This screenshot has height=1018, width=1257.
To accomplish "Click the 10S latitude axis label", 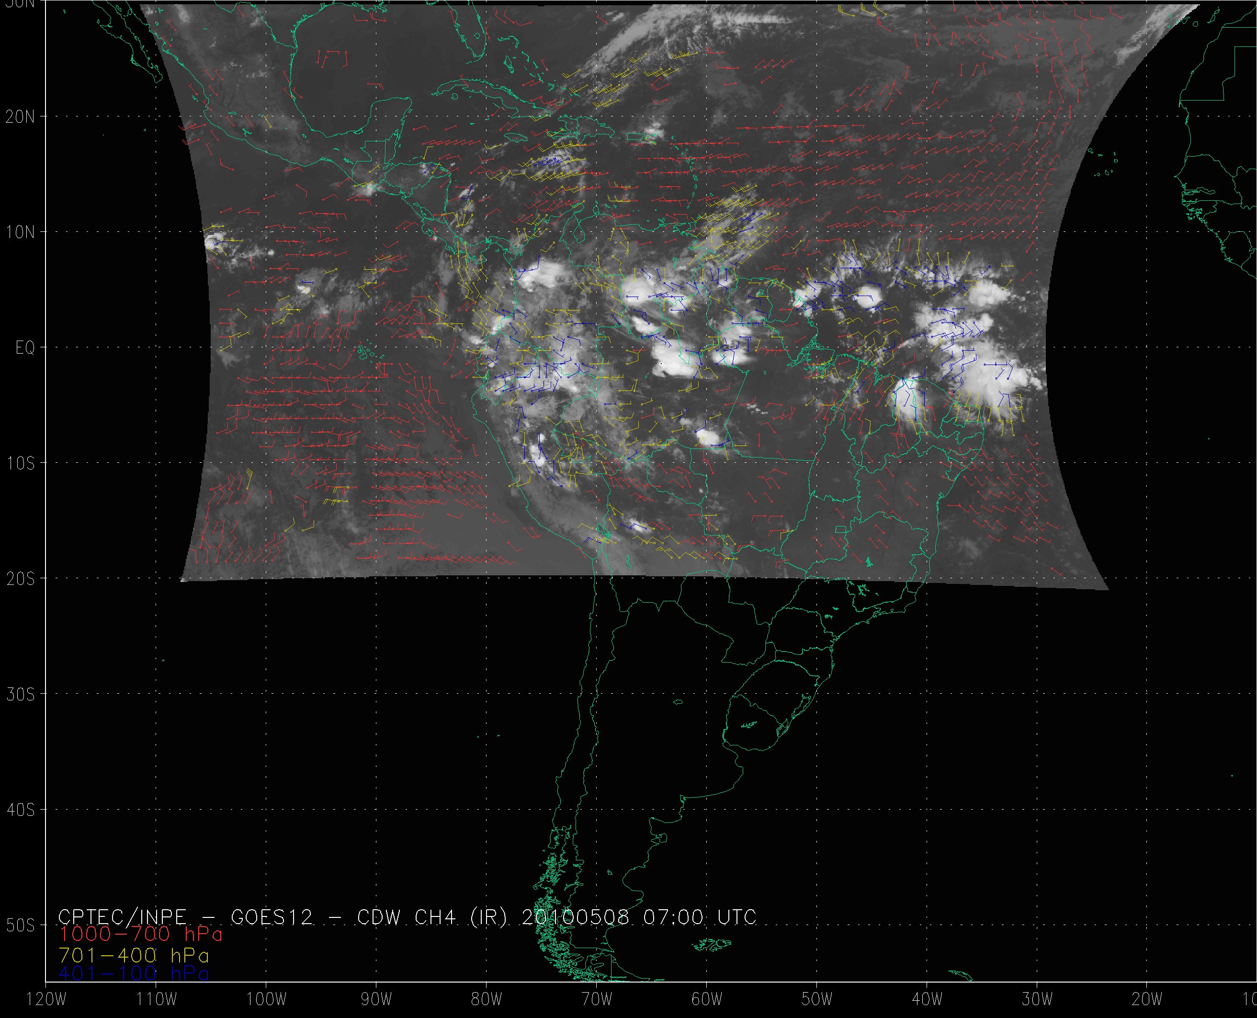I will coord(21,463).
